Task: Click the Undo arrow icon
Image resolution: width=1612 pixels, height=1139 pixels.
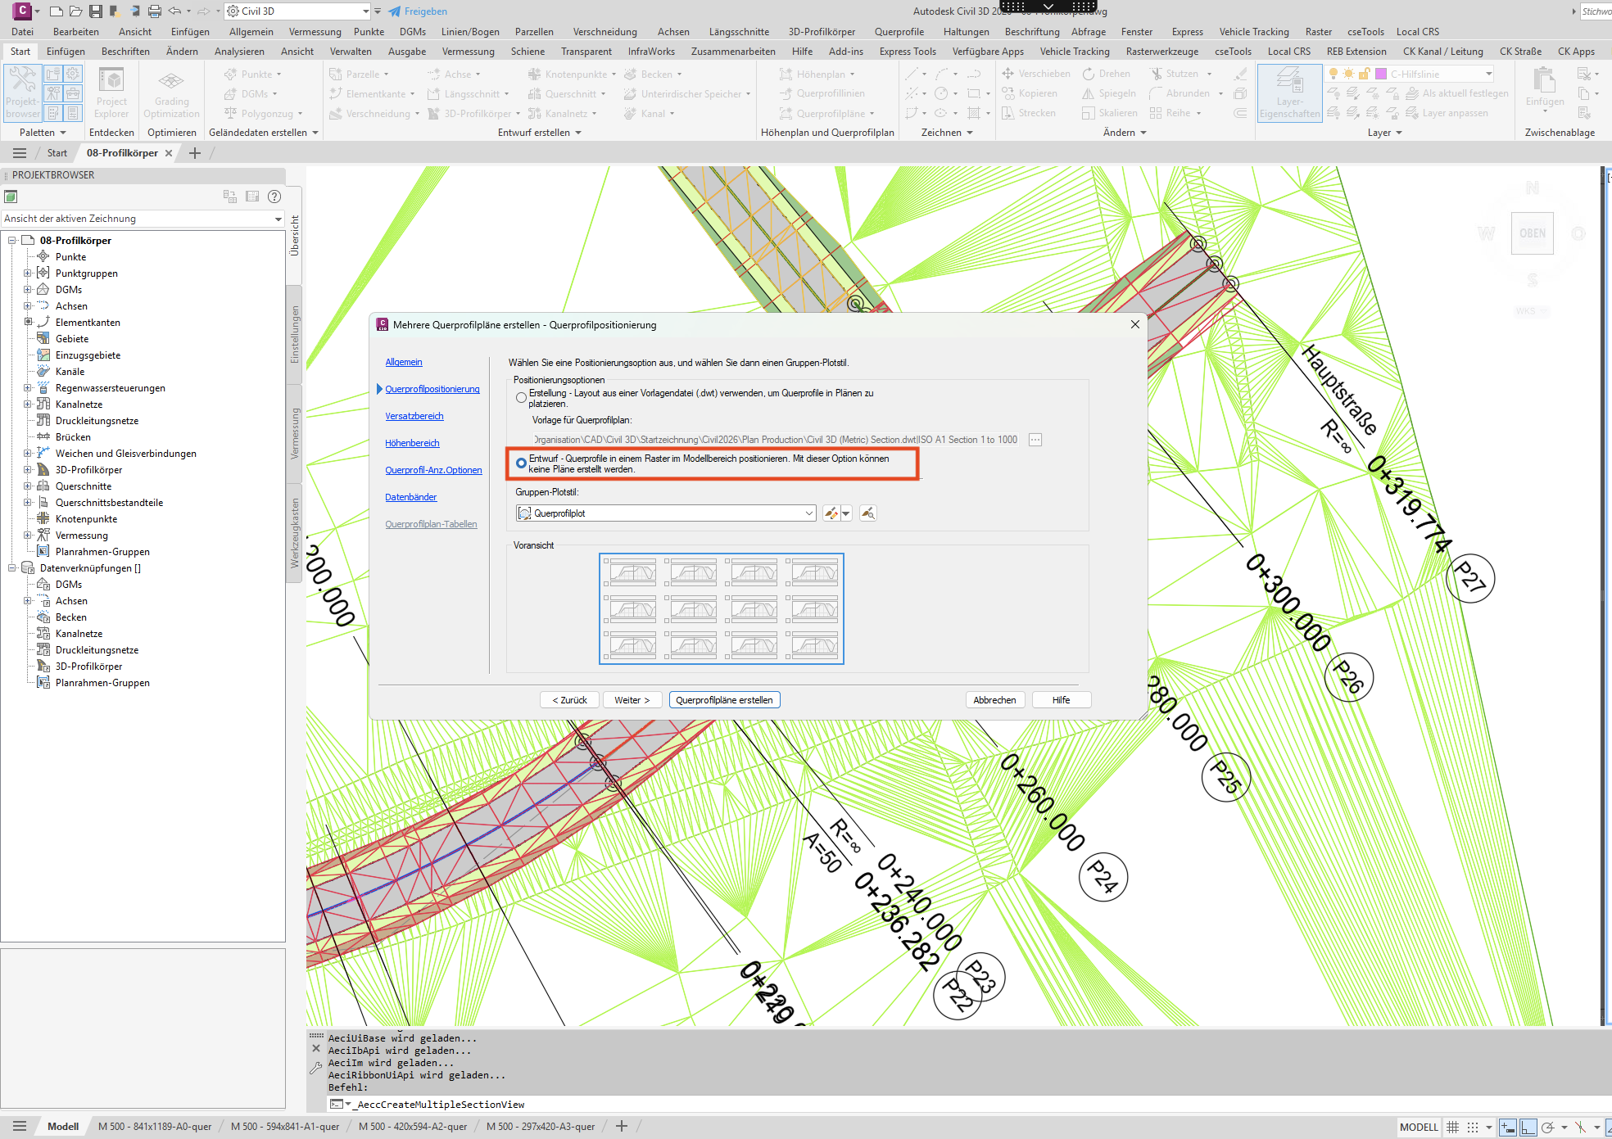Action: [174, 11]
